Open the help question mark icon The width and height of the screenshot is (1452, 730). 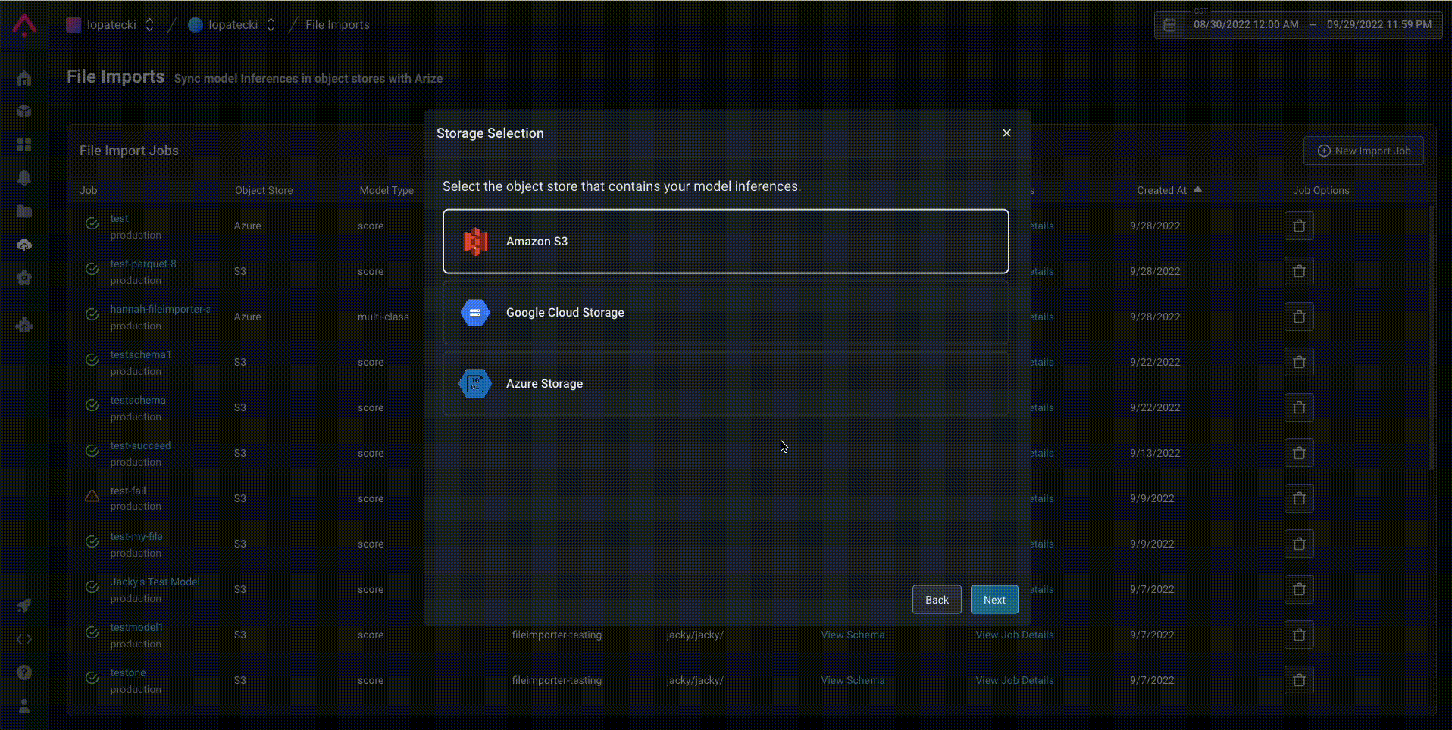(24, 672)
